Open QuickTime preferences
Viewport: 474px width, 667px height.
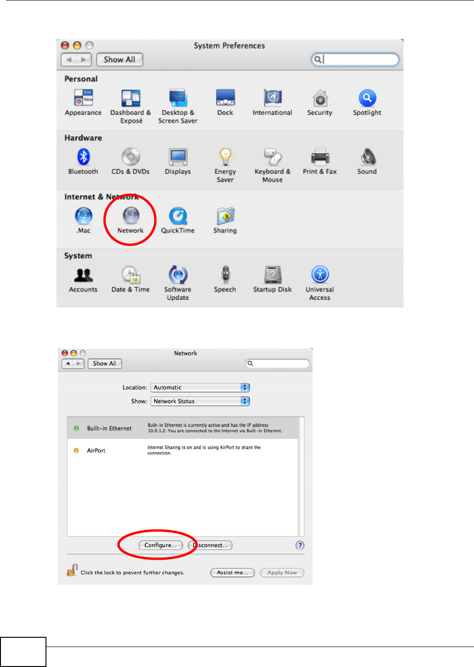[178, 220]
